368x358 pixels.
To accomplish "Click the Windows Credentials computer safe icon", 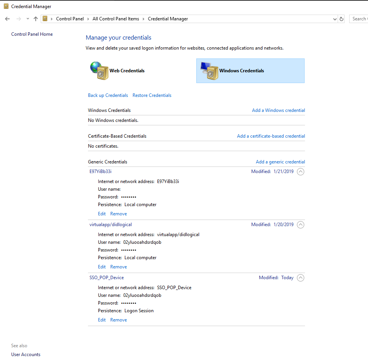I will pos(209,71).
